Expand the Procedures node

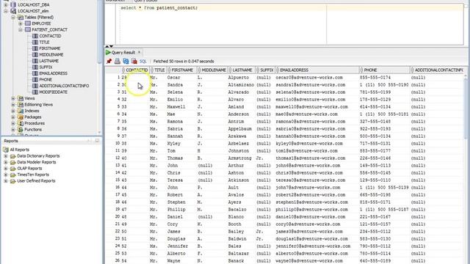[13, 123]
